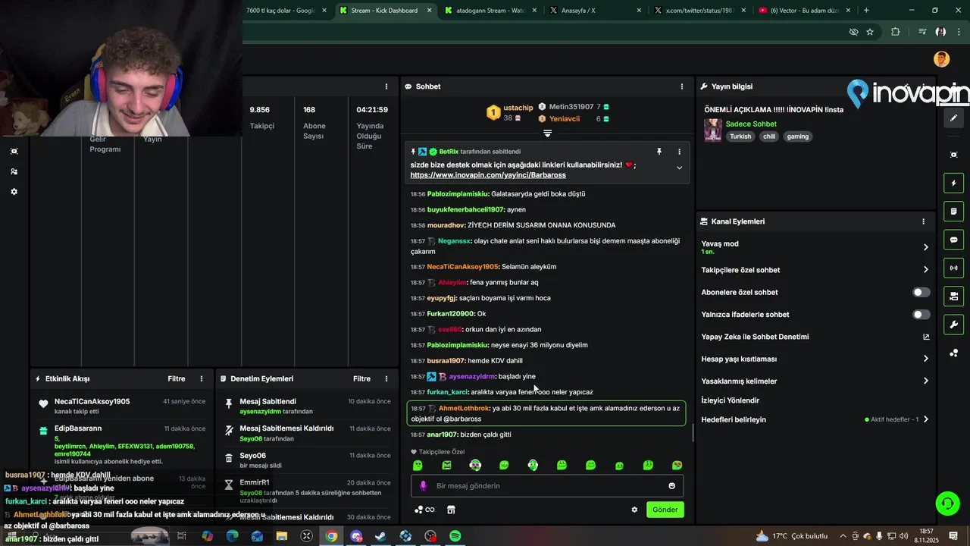Click the Turkish tag chip
Image resolution: width=970 pixels, height=546 pixels.
pos(740,136)
